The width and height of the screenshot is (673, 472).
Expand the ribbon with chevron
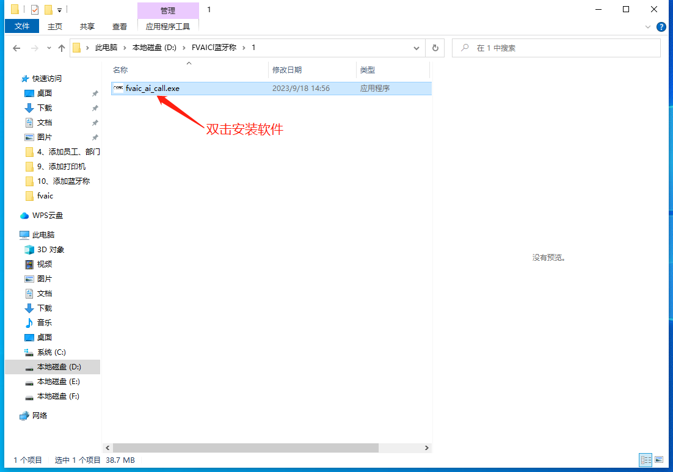(648, 27)
